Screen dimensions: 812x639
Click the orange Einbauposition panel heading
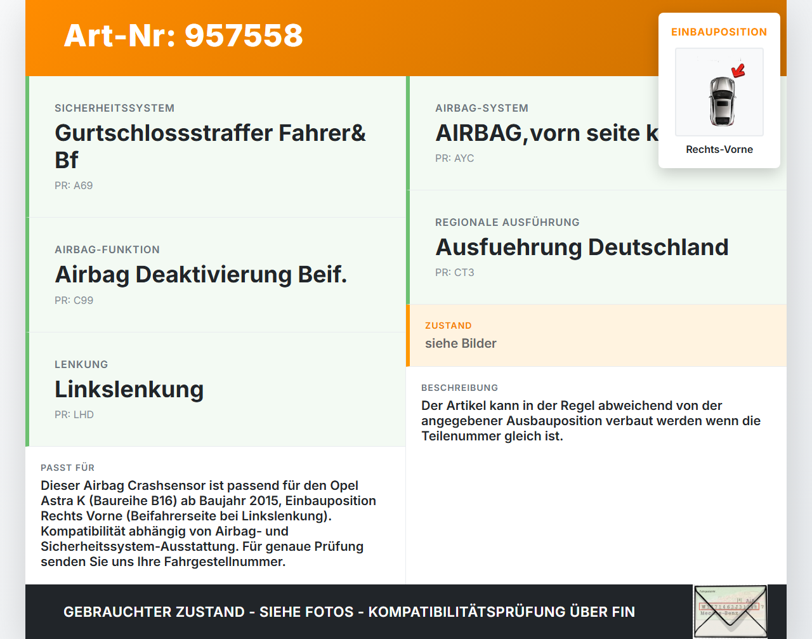(x=719, y=32)
